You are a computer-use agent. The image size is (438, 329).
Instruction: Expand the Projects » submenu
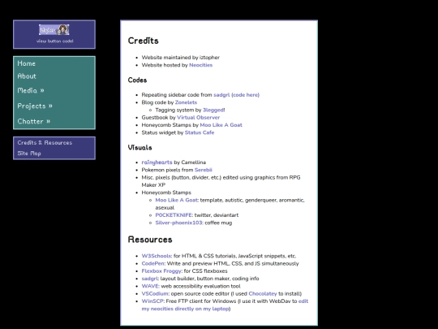click(x=35, y=106)
